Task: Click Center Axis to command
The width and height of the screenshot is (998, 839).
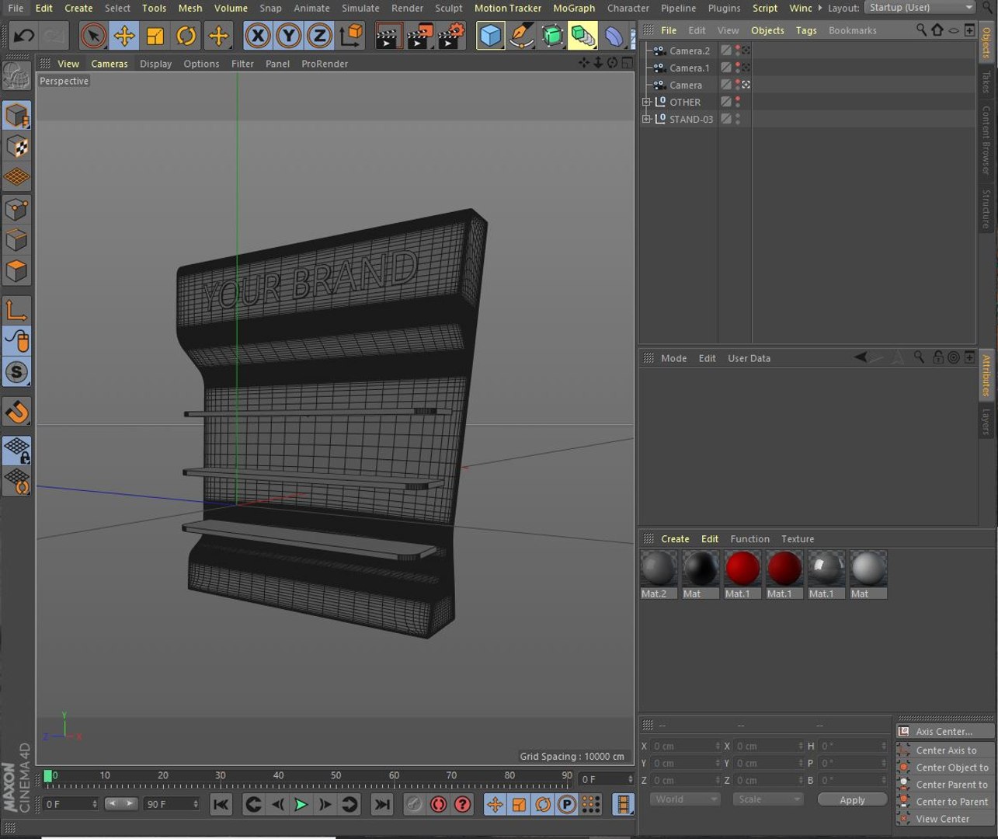Action: tap(944, 750)
